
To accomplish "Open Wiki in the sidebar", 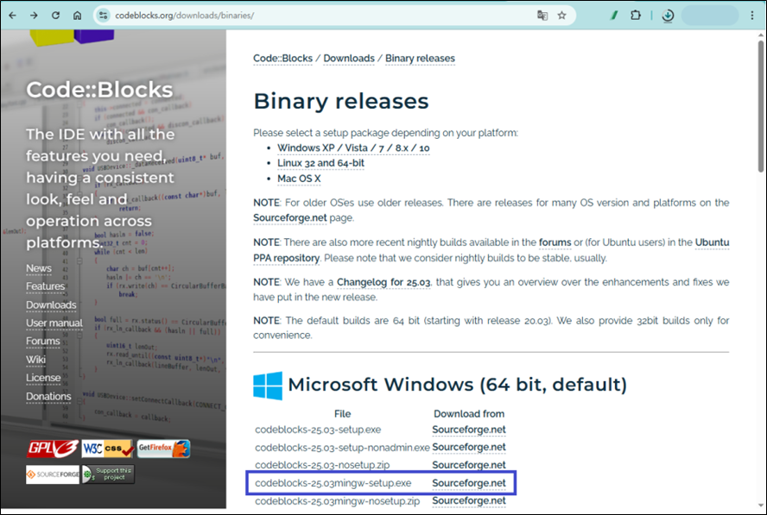I will point(35,360).
